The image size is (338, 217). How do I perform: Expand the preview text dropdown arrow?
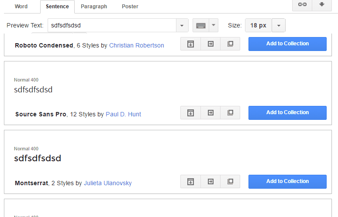coord(182,25)
